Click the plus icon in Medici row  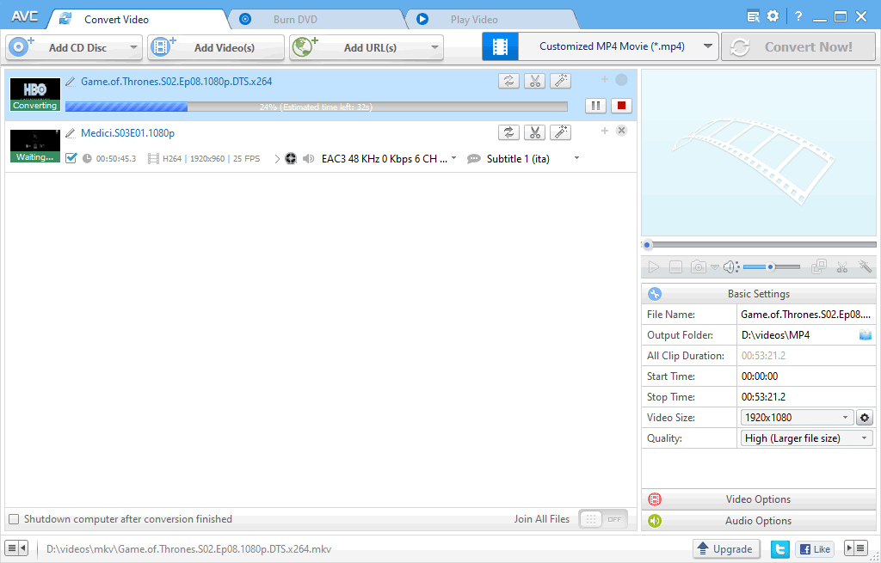point(605,131)
